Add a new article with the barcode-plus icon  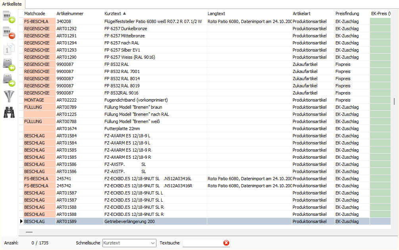tap(9, 18)
